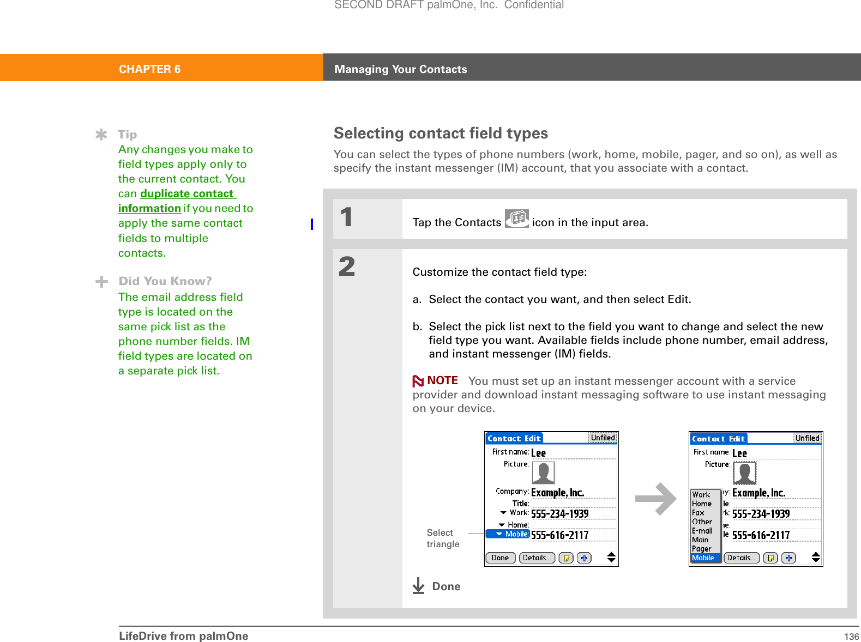The height and width of the screenshot is (642, 861).
Task: Tap the First name field Lee in left screen
Action: (x=573, y=453)
